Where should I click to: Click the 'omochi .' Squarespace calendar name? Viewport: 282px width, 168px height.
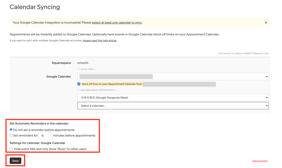click(x=83, y=63)
